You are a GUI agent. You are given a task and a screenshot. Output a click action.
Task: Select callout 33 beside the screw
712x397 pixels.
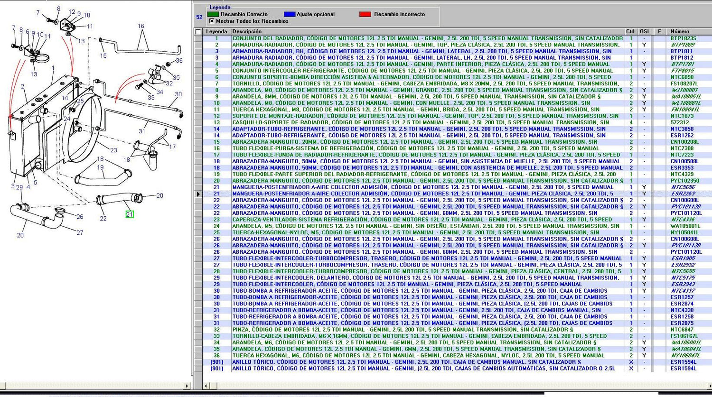point(151,97)
